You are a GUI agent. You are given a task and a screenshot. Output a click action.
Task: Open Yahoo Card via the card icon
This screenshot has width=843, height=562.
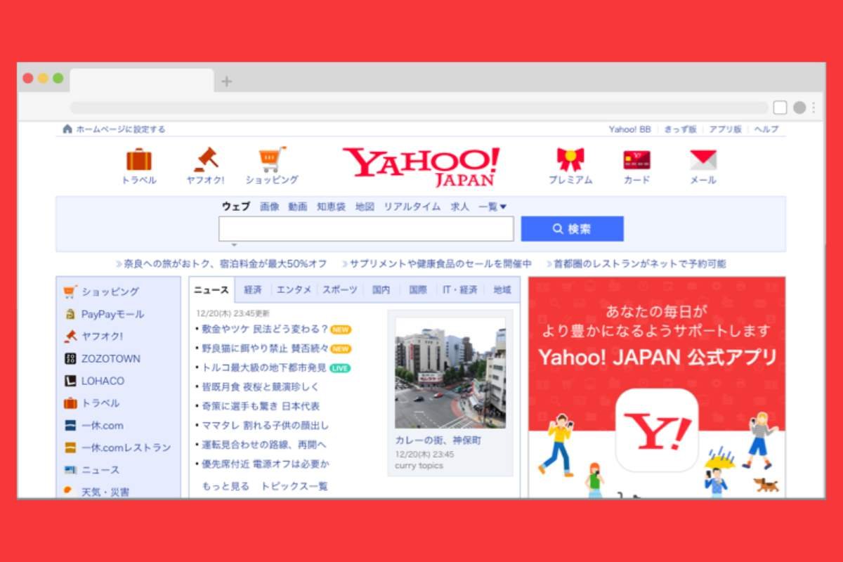[x=636, y=159]
